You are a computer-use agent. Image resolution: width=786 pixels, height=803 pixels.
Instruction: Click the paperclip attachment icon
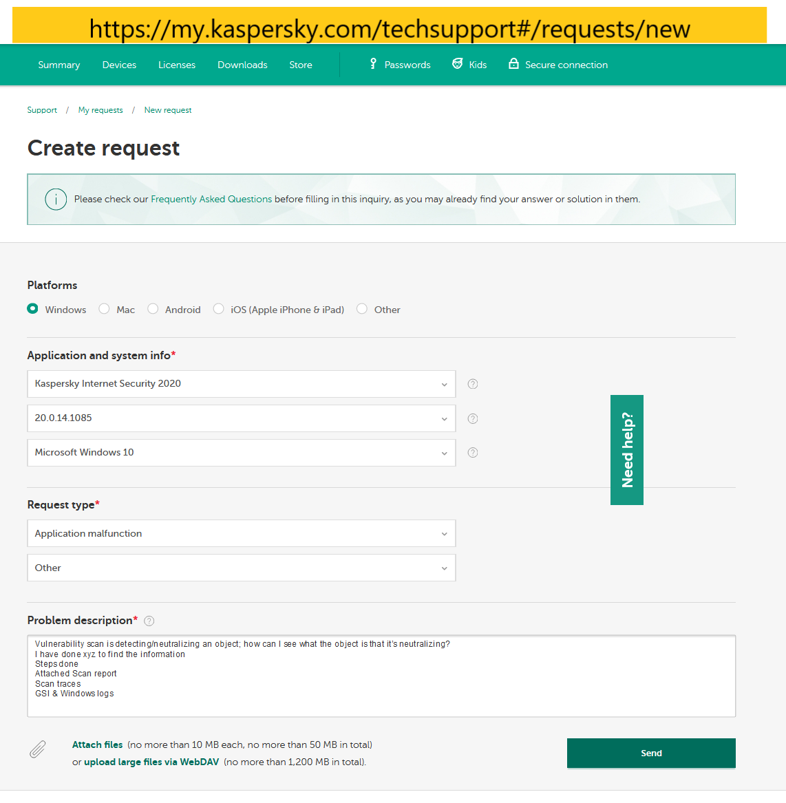37,749
